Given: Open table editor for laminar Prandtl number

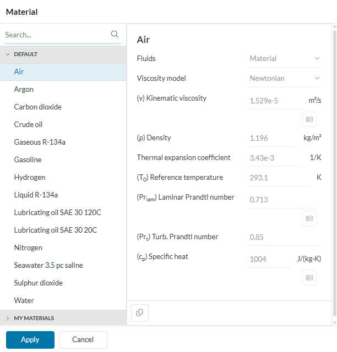Looking at the screenshot, I should point(309,218).
